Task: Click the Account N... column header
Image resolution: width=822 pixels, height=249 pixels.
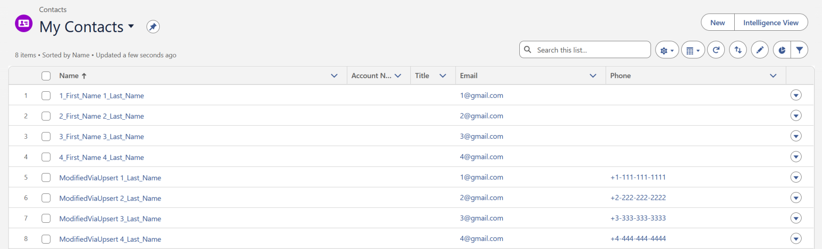Action: [371, 76]
